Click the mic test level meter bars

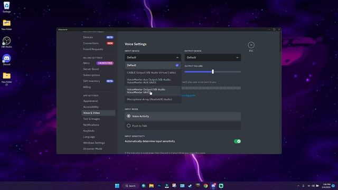211,88
